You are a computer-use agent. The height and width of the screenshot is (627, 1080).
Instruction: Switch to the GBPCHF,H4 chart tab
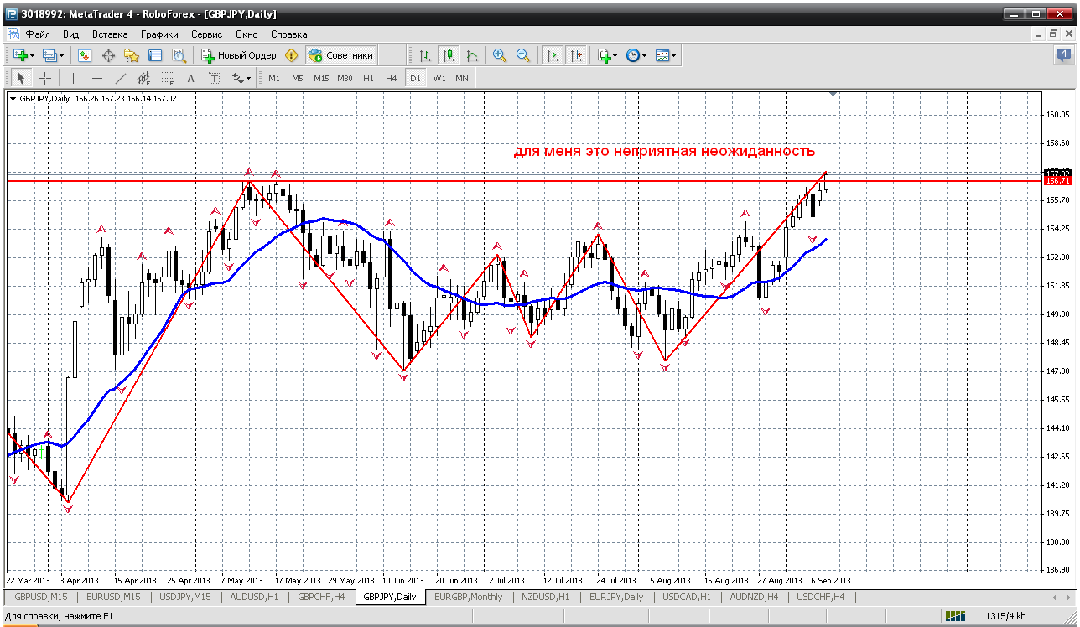coord(322,597)
